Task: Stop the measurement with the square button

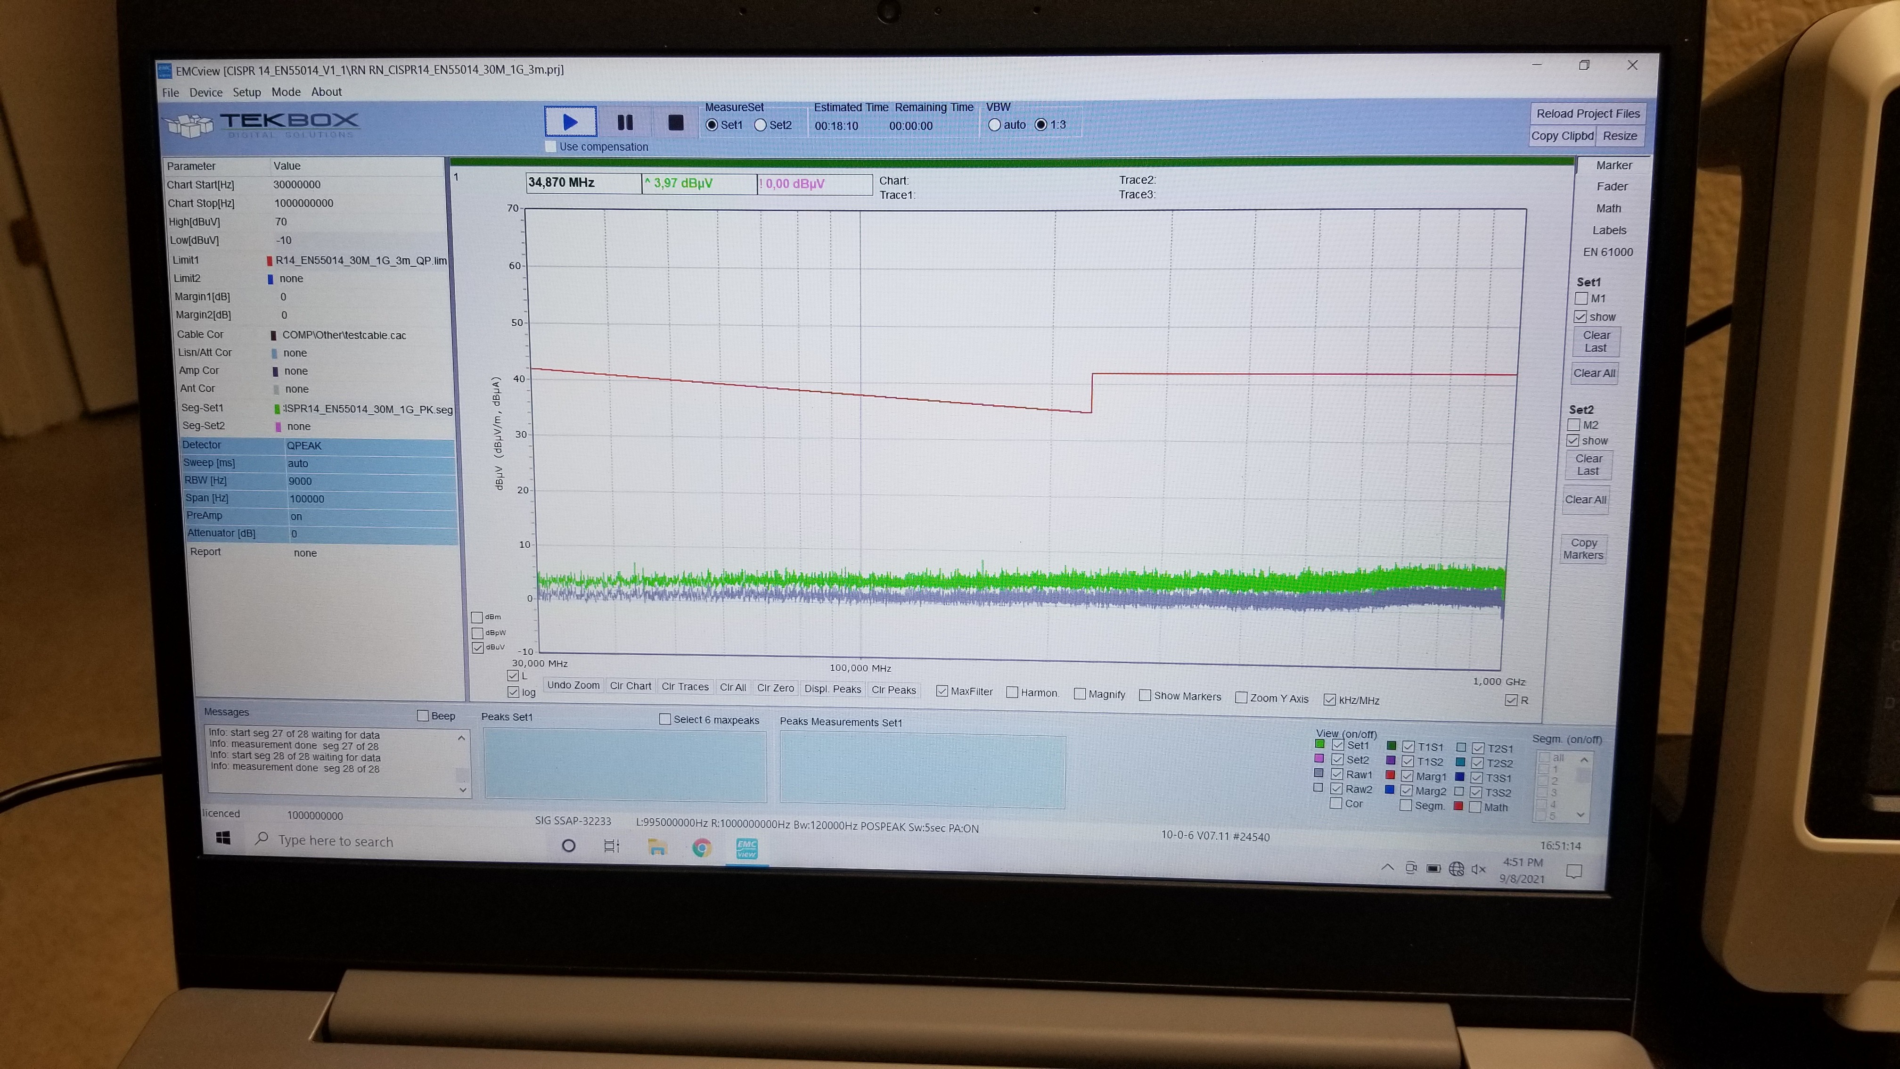Action: pyautogui.click(x=676, y=123)
